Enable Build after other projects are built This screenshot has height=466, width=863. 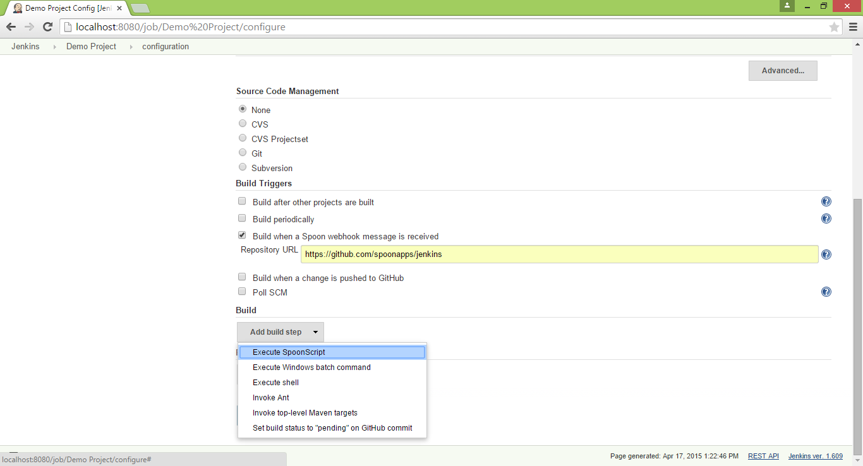pyautogui.click(x=242, y=201)
